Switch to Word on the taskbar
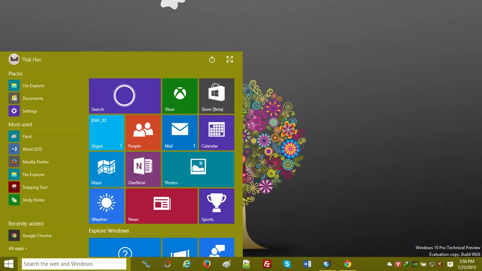482x271 pixels. [x=307, y=264]
